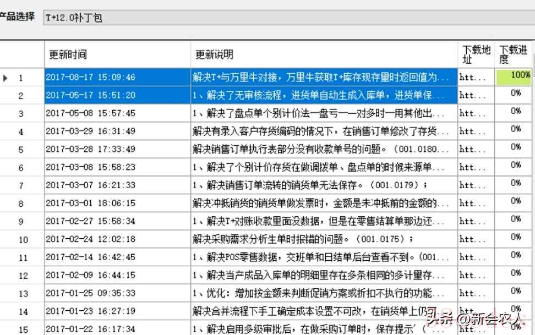535x335 pixels.
Task: Open the download address for the 2017-02-27 update
Action: 476,221
